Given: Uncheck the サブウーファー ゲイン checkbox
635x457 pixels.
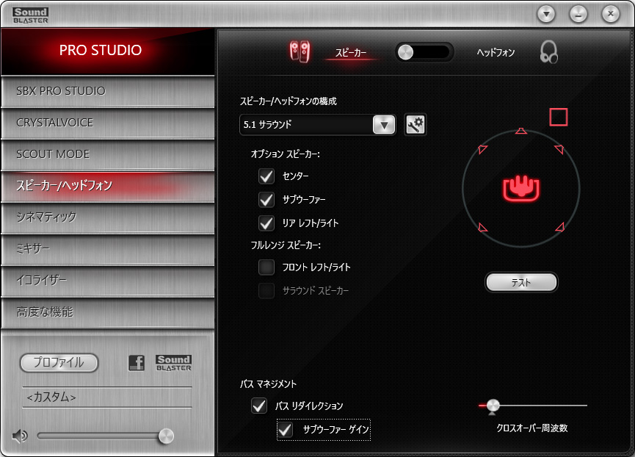Looking at the screenshot, I should click(285, 429).
